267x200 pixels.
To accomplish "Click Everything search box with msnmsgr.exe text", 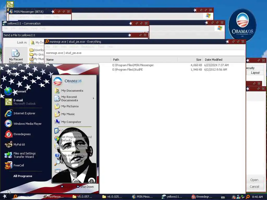I will (x=145, y=53).
